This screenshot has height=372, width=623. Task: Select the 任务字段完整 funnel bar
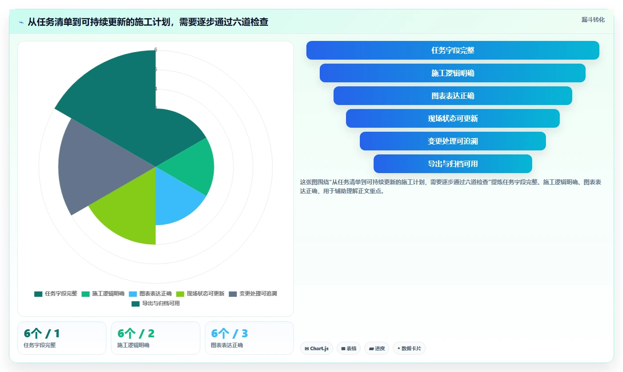(x=452, y=50)
